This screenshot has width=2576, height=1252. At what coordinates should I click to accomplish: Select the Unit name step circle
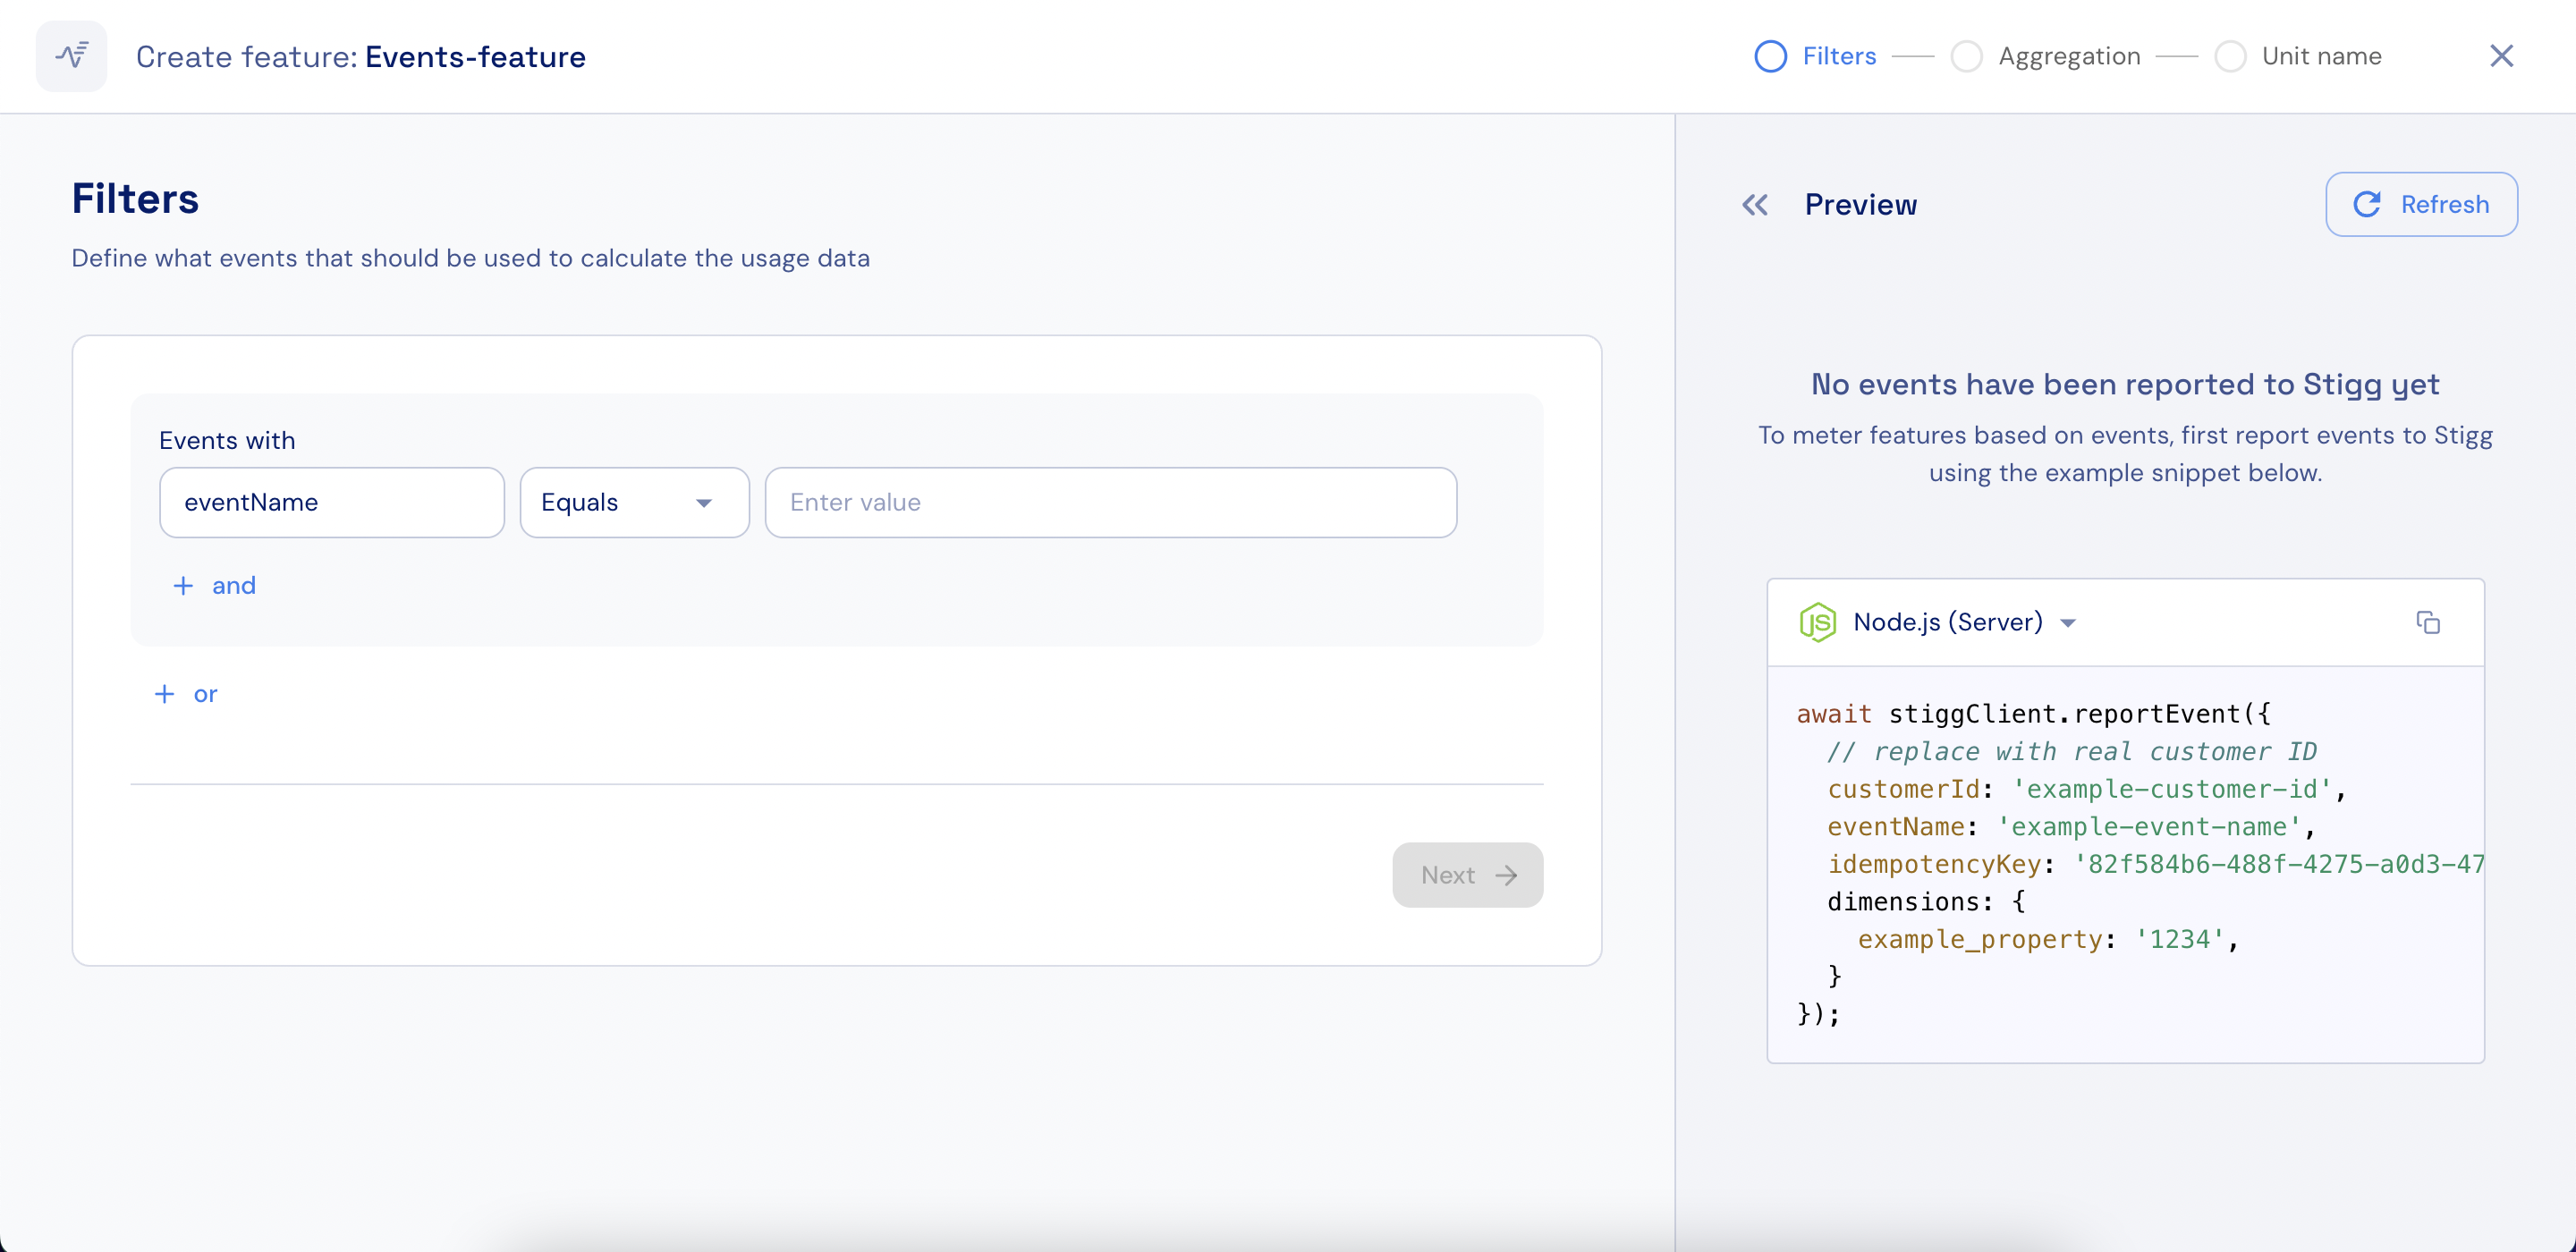pos(2230,56)
